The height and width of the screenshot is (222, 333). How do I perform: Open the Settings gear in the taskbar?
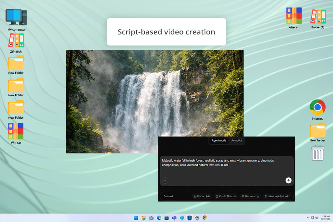(x=197, y=218)
